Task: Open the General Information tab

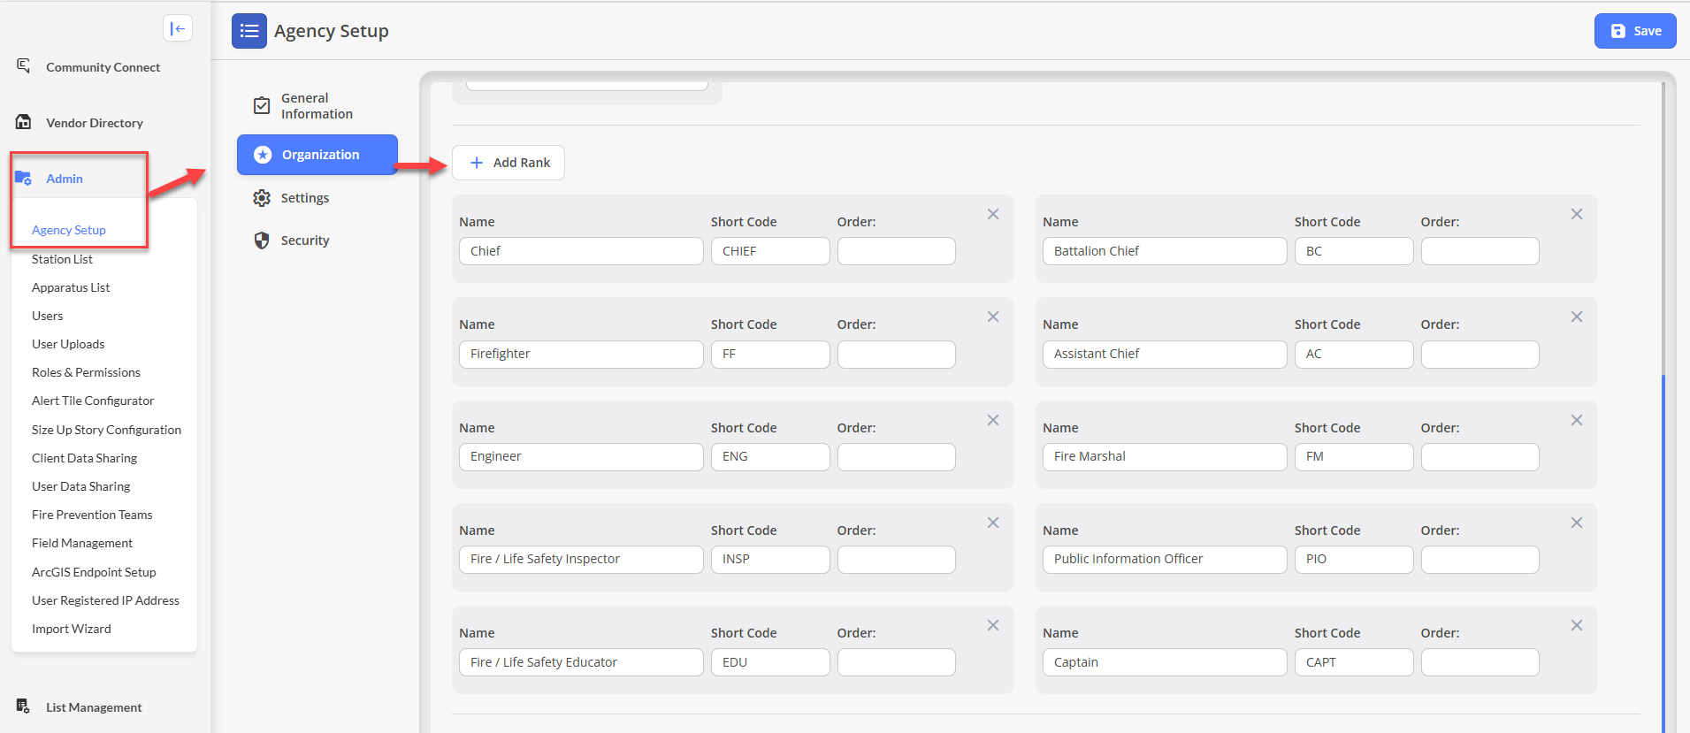Action: click(x=316, y=106)
